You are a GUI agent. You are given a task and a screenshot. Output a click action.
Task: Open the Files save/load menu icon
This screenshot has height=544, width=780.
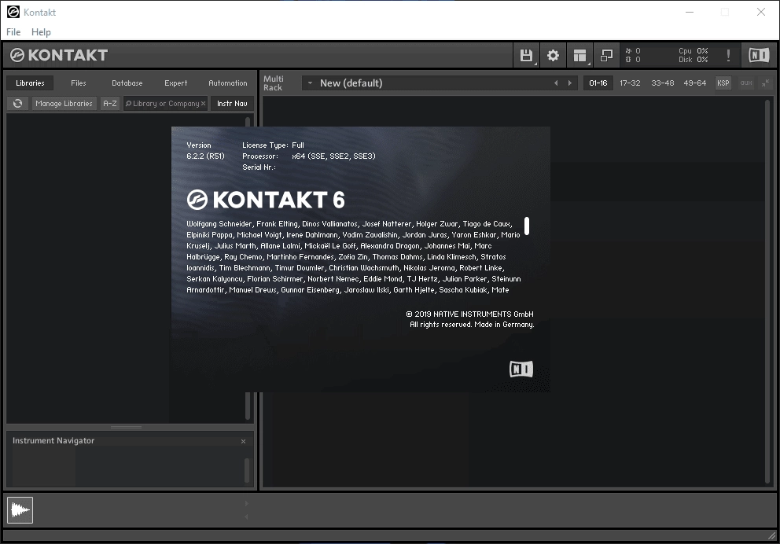point(526,55)
